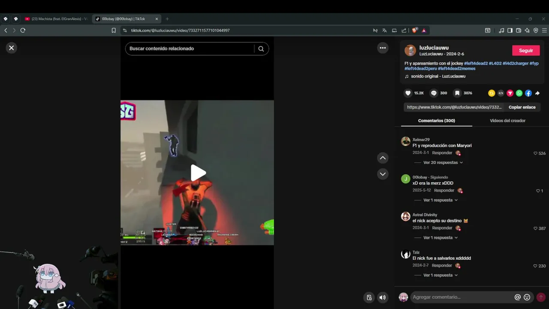
Task: Switch to Videos del creador tab
Action: click(507, 121)
